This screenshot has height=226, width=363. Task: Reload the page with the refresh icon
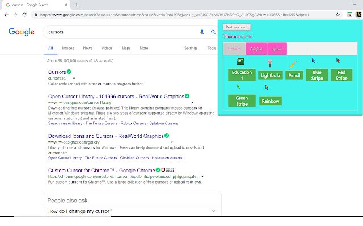click(x=24, y=15)
